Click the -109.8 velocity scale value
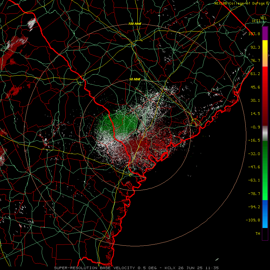This screenshot has width=270, height=270. tap(253, 220)
